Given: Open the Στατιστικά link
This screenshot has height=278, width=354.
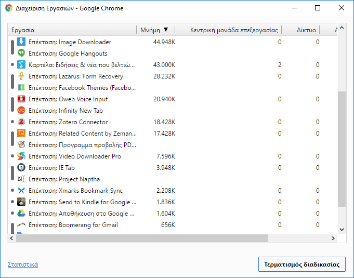Looking at the screenshot, I should pyautogui.click(x=23, y=264).
